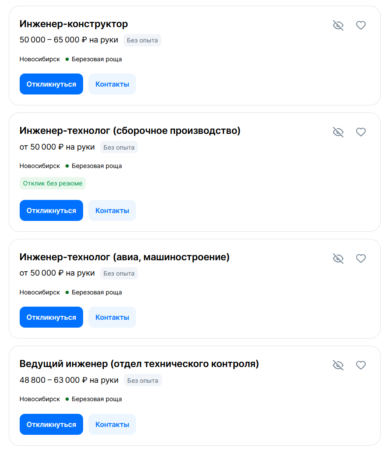Hide the Инженер-конструктор vacancy using crossed-eye icon
This screenshot has width=392, height=451.
pos(338,25)
